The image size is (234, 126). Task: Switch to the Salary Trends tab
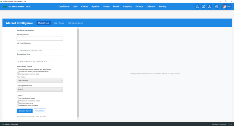pos(59,23)
